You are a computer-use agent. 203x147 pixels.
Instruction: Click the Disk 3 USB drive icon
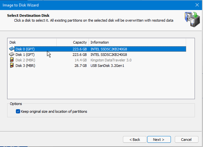[12, 66]
